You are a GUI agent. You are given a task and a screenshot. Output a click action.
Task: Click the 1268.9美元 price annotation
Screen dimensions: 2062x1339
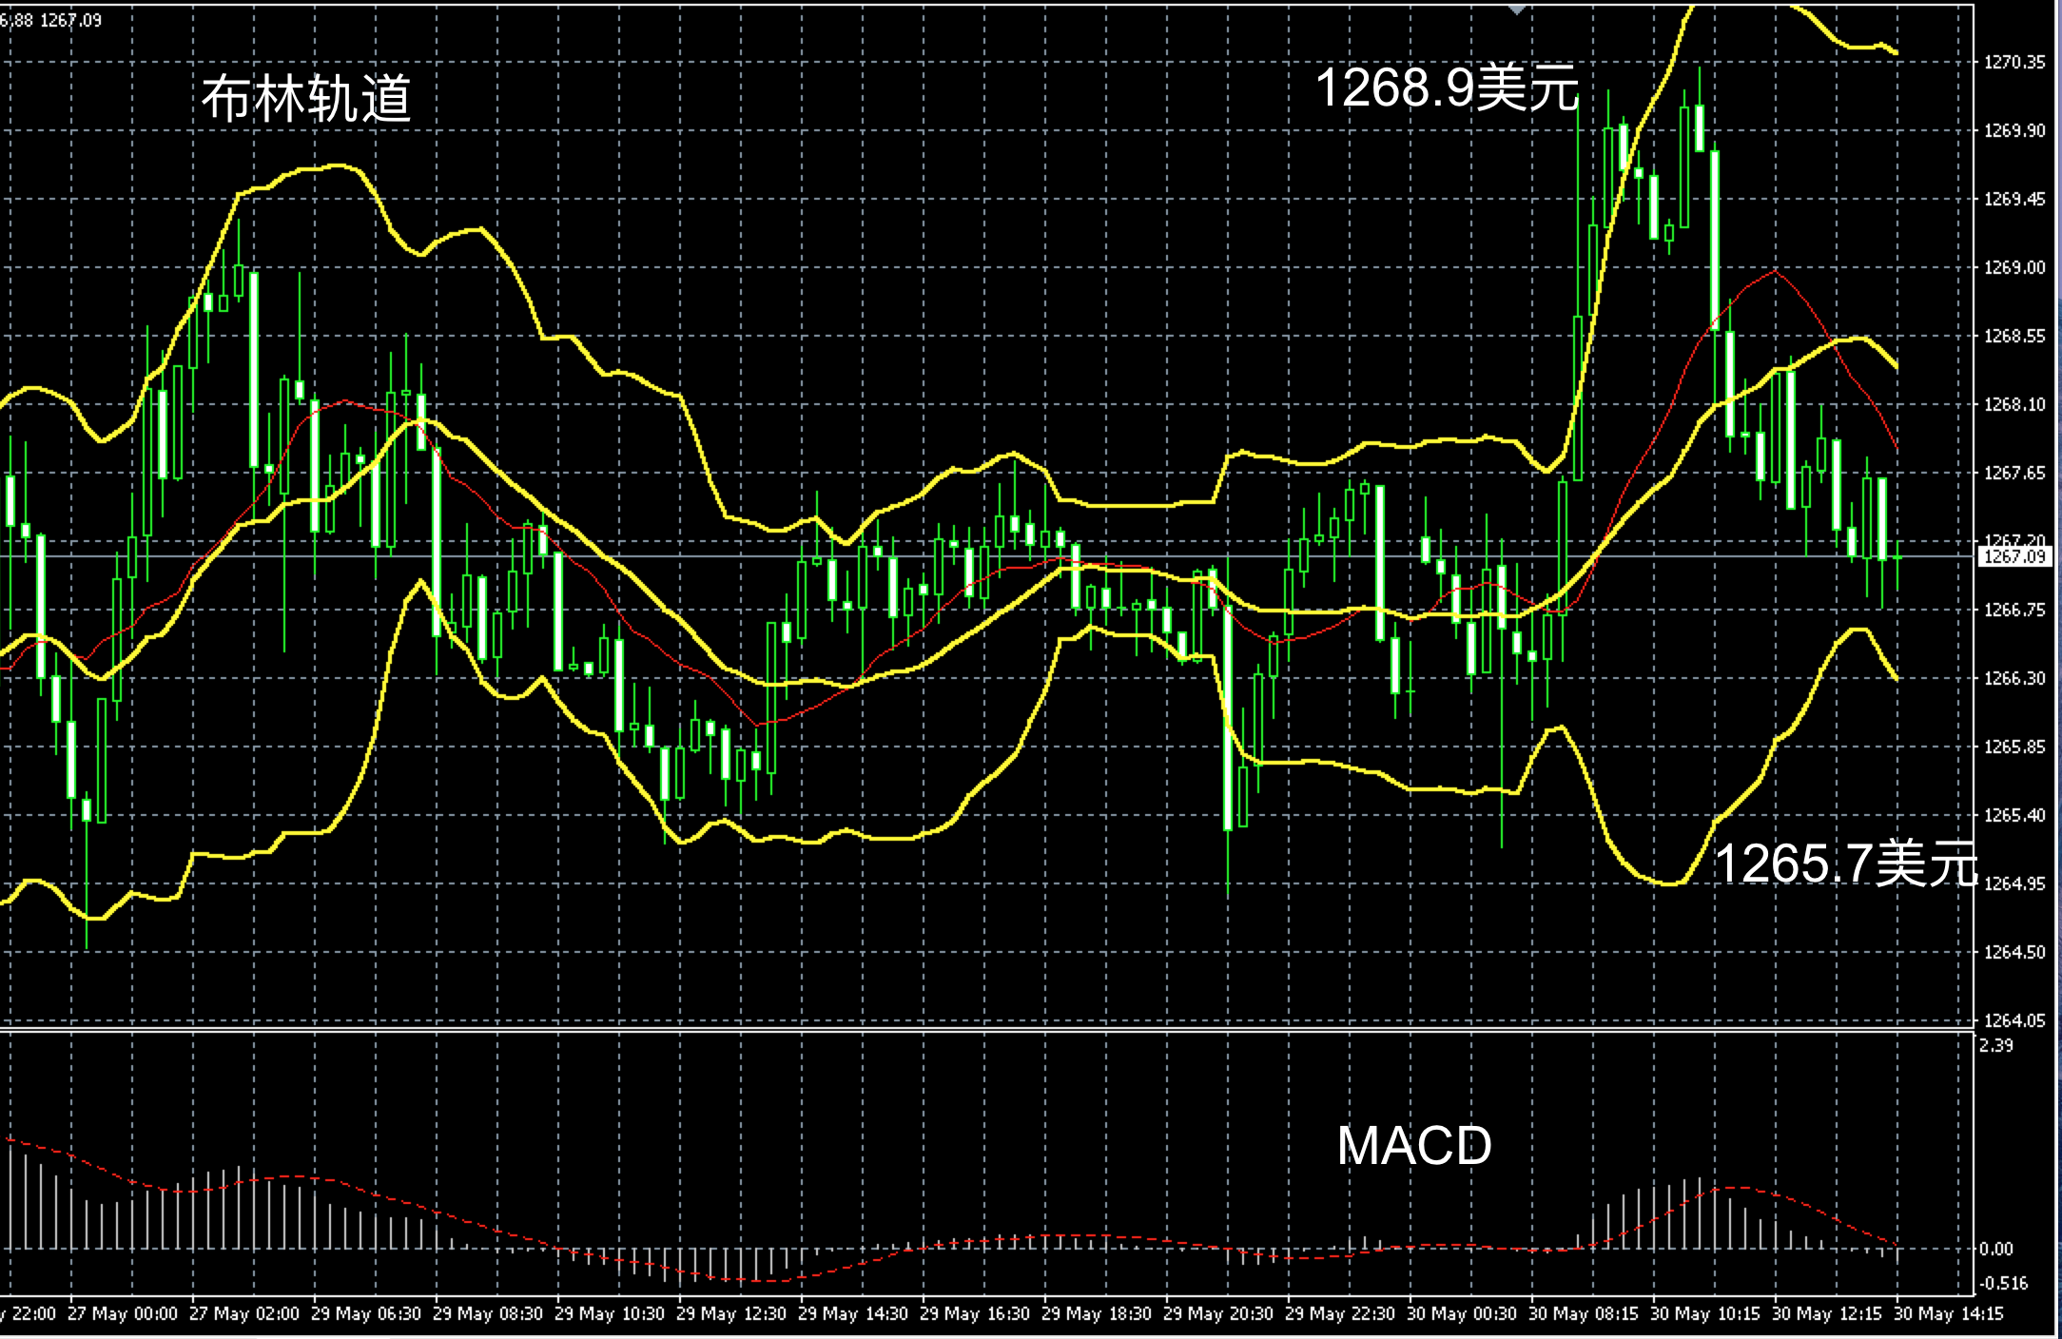click(1447, 87)
